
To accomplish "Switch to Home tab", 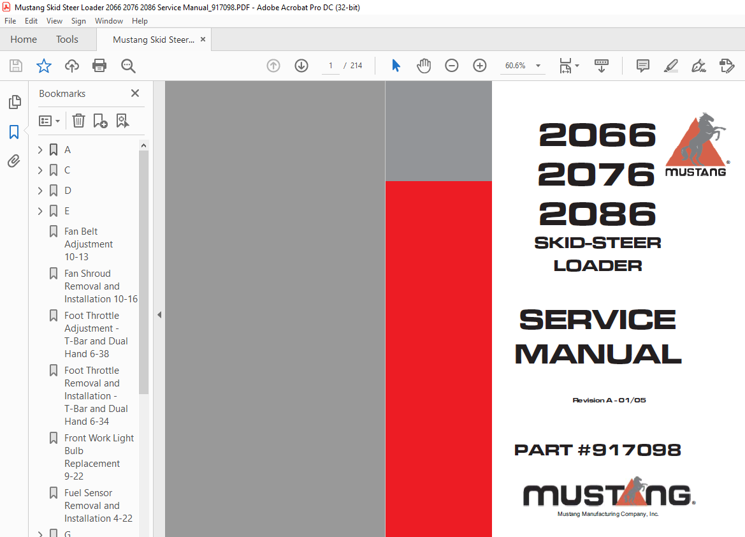I will pyautogui.click(x=24, y=40).
